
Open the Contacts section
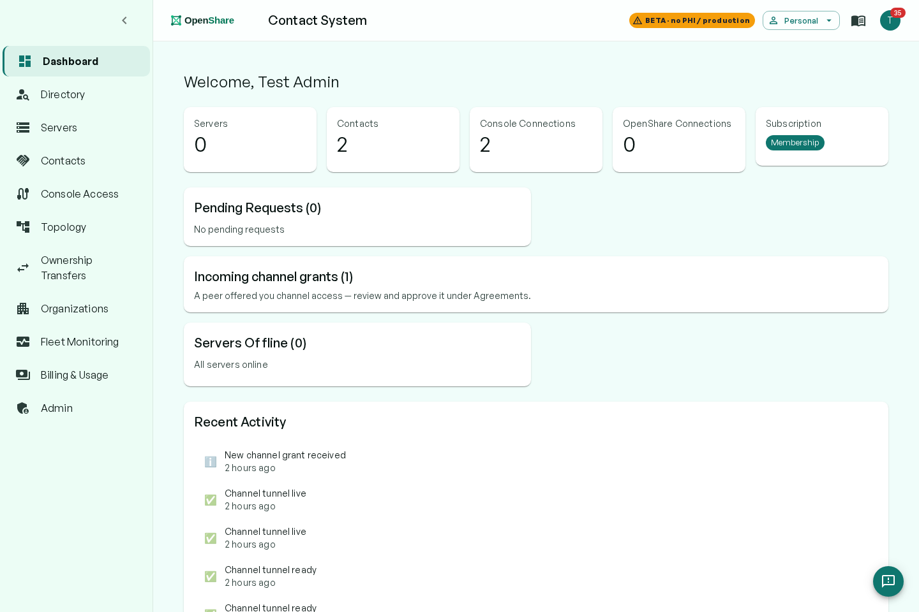point(77,161)
